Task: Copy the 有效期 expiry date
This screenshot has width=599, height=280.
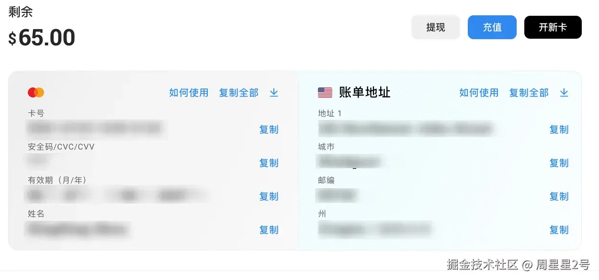Action: pyautogui.click(x=269, y=196)
